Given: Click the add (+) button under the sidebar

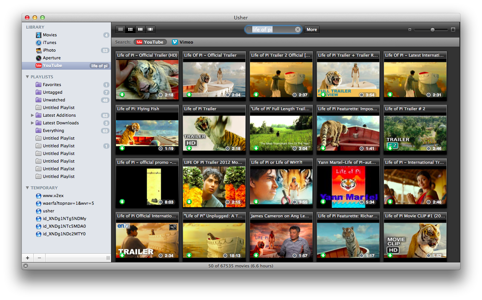Looking at the screenshot, I should click(x=28, y=258).
